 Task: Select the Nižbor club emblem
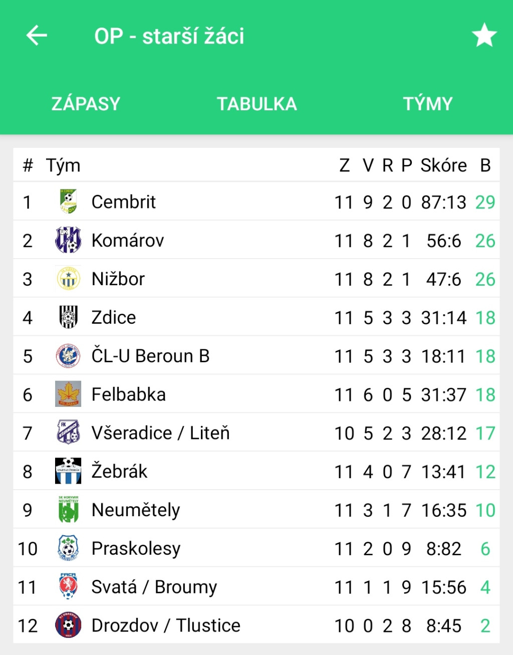[68, 279]
